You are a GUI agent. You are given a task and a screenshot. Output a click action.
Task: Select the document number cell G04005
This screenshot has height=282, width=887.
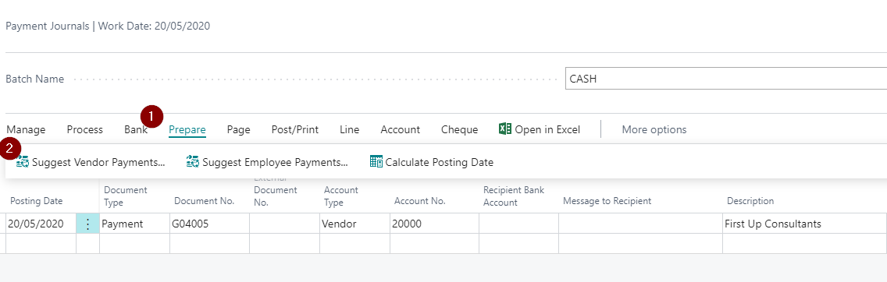[x=209, y=224]
